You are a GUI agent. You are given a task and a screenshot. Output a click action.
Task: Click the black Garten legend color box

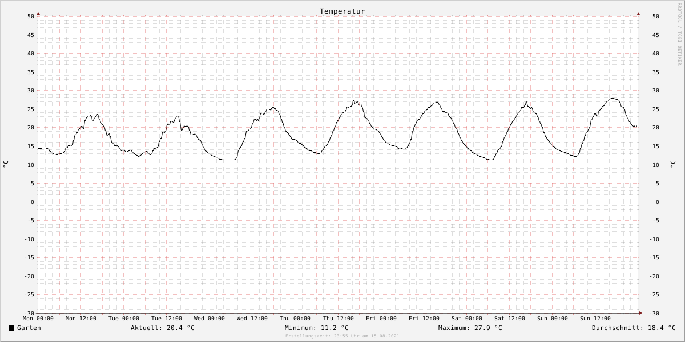(11, 328)
